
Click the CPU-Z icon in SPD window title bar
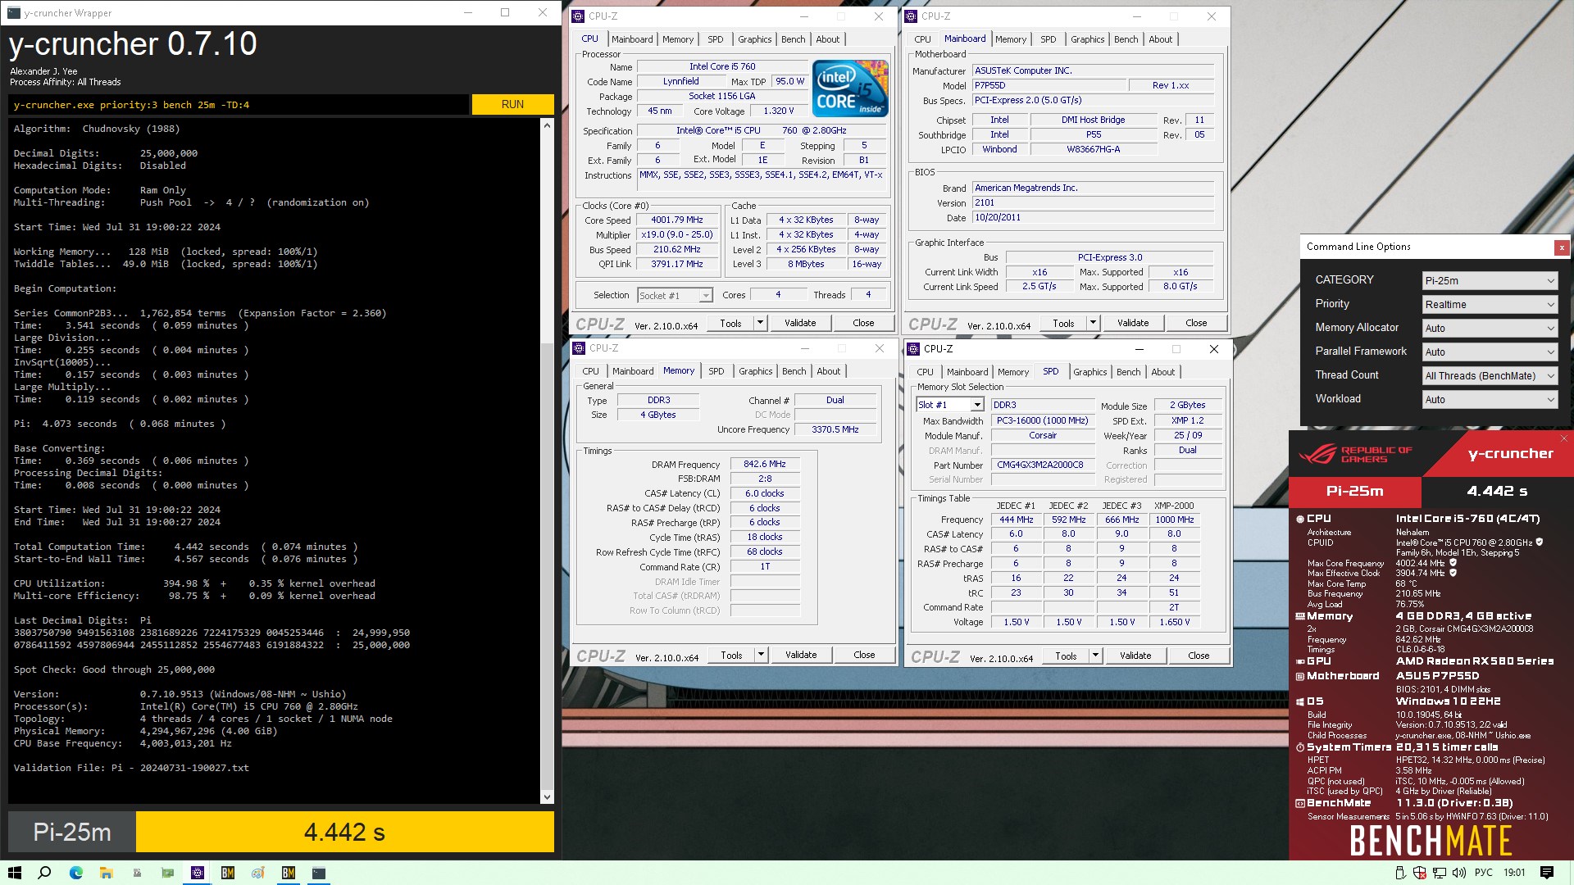[x=913, y=349]
